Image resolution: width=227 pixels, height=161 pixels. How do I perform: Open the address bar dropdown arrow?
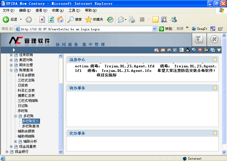154,29
